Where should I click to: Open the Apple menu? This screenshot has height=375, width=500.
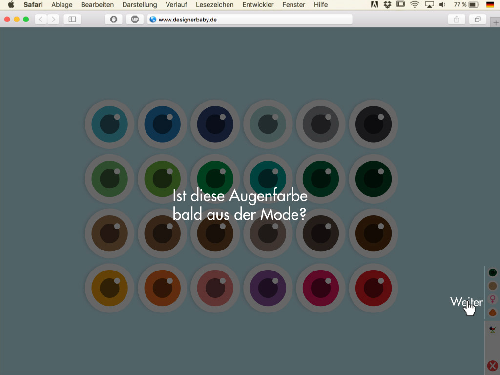pyautogui.click(x=11, y=5)
